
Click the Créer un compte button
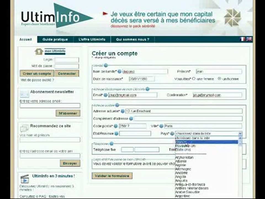(37, 74)
